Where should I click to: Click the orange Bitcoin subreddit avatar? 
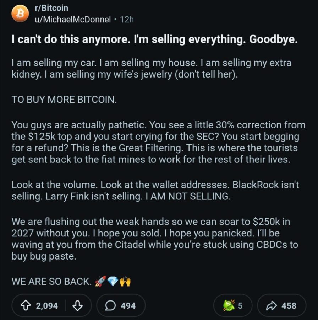[x=20, y=14]
